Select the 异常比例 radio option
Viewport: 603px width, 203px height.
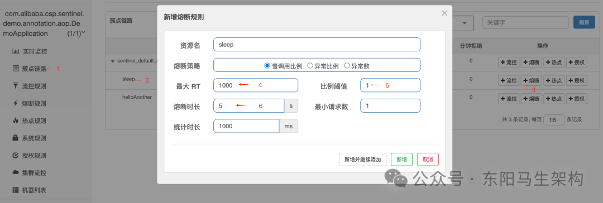310,66
